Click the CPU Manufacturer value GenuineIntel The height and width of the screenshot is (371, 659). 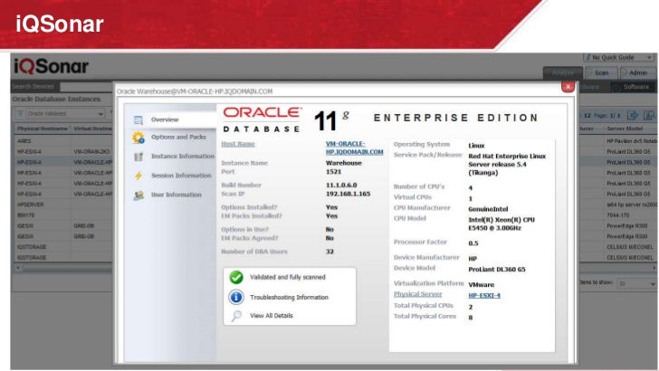[489, 209]
